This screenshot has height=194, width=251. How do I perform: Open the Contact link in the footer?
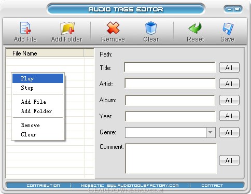(212, 185)
